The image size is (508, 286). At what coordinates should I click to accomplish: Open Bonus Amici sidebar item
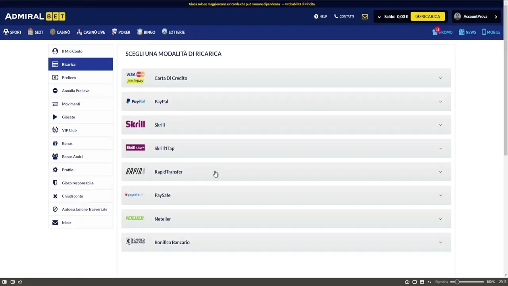point(81,157)
